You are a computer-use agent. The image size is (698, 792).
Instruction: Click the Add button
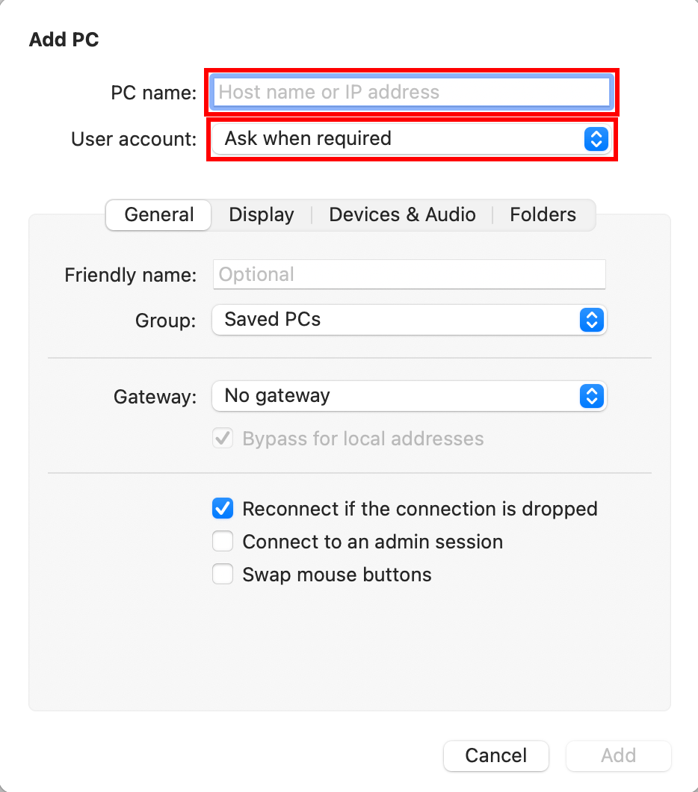619,756
